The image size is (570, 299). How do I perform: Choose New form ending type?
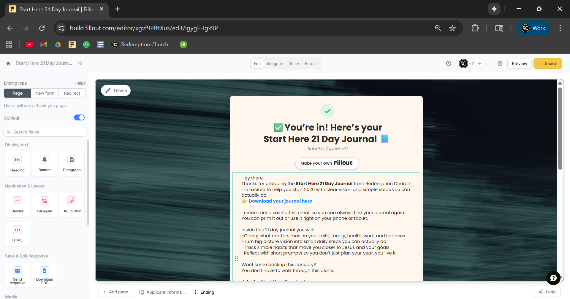pos(45,93)
